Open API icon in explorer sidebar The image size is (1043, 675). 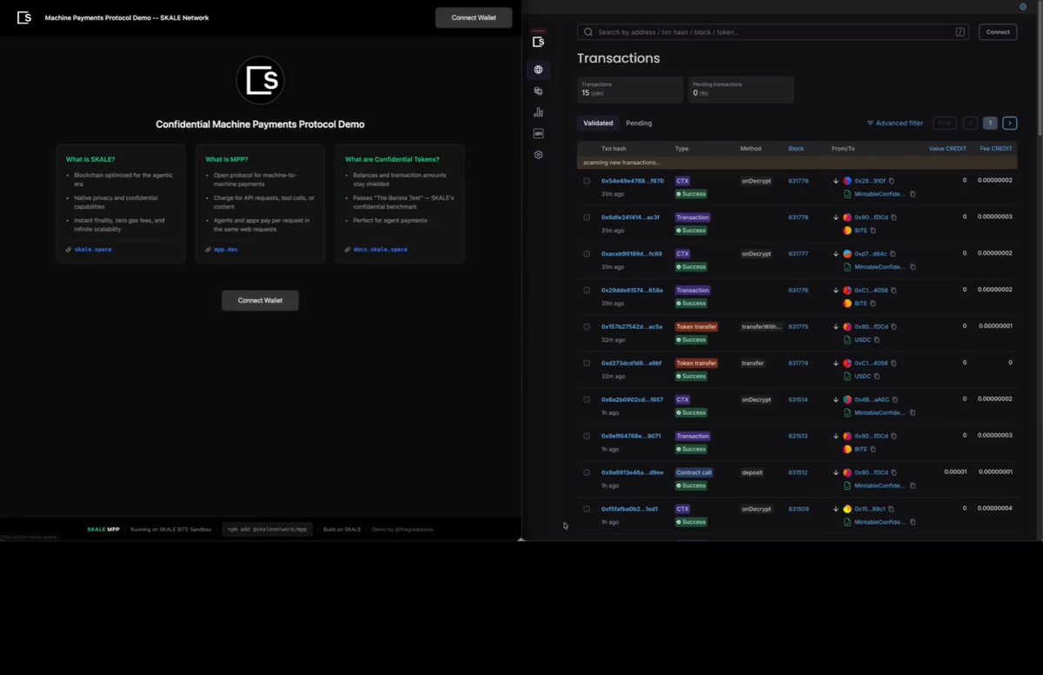[x=538, y=133]
